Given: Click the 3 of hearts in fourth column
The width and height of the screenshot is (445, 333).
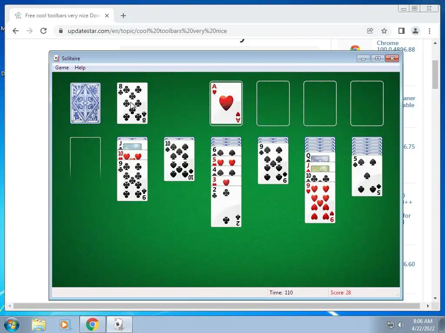Looking at the screenshot, I should coord(226,181).
